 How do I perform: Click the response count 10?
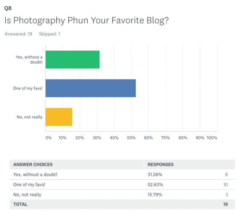coord(225,185)
